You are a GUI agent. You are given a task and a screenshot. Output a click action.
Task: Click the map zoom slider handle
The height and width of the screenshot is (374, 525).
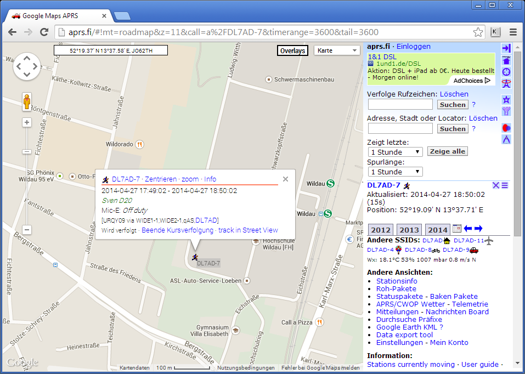point(27,152)
